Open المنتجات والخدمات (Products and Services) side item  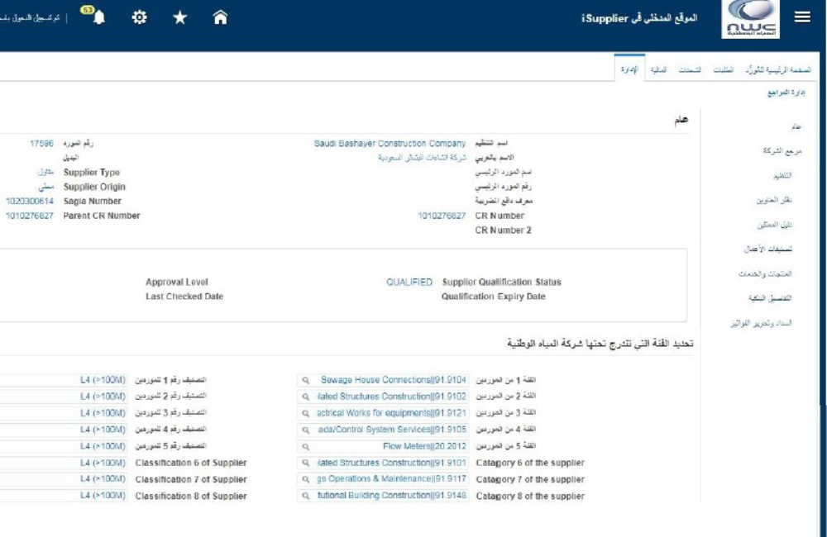click(765, 273)
